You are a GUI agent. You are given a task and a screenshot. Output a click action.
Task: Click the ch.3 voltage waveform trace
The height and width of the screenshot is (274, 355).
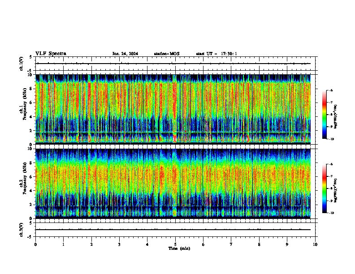click(x=173, y=230)
